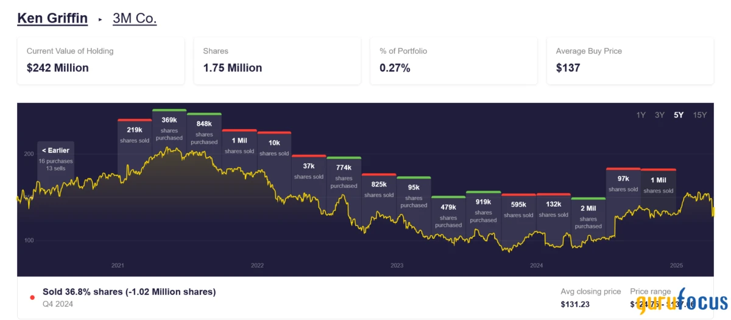This screenshot has height=320, width=731.
Task: Select the 1Y time range
Action: [641, 115]
